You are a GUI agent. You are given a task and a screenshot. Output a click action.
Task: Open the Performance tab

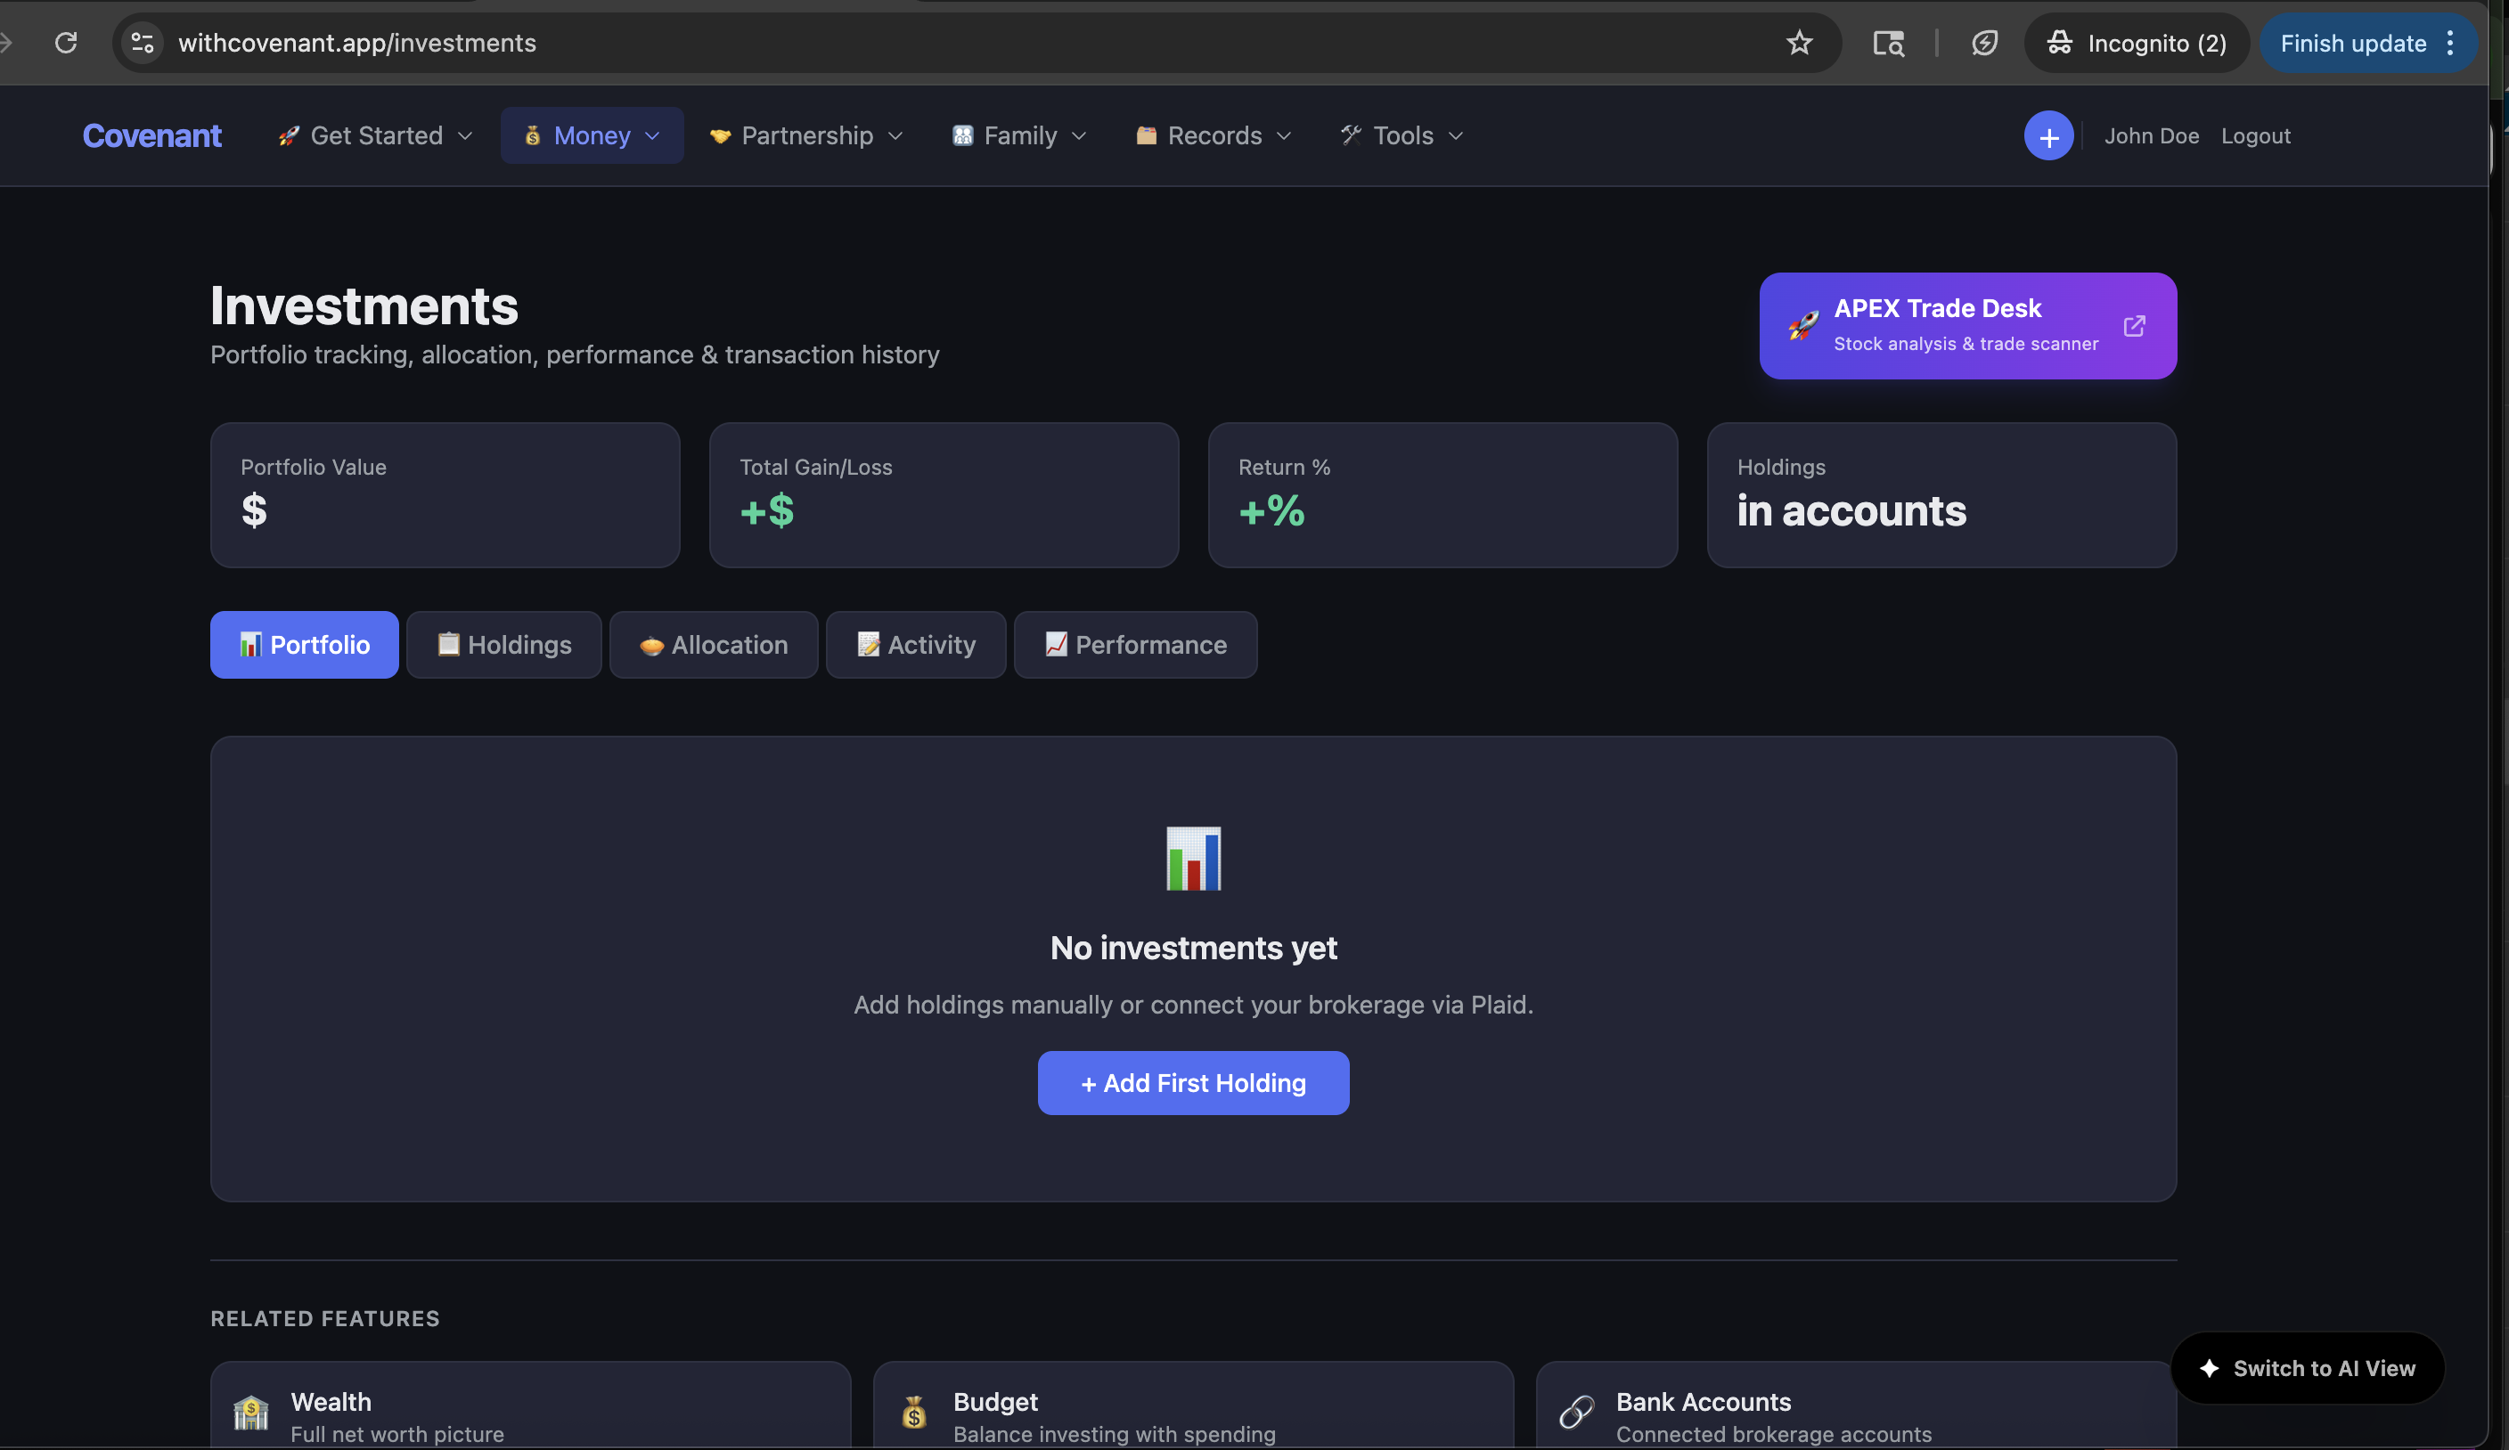(x=1135, y=645)
